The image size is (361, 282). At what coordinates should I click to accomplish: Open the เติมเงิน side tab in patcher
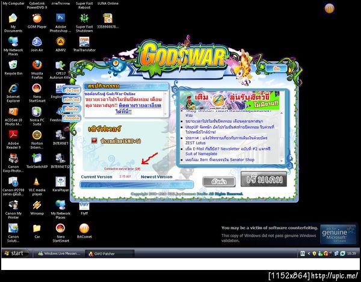click(x=72, y=109)
